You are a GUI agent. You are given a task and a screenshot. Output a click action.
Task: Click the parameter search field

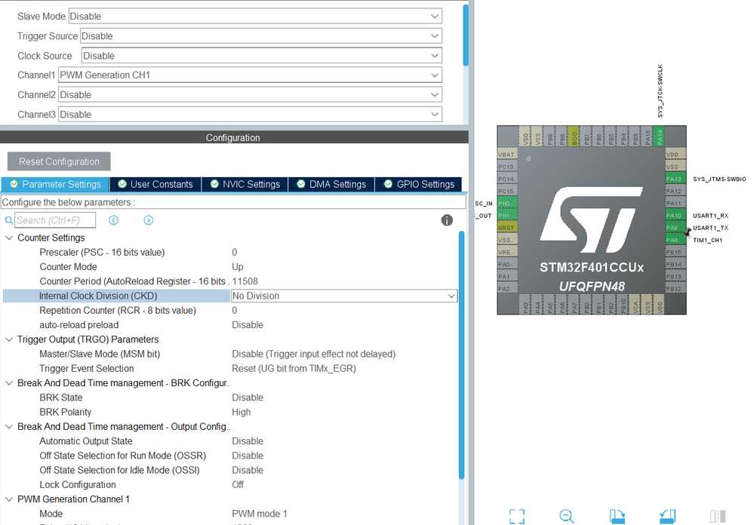pos(55,220)
